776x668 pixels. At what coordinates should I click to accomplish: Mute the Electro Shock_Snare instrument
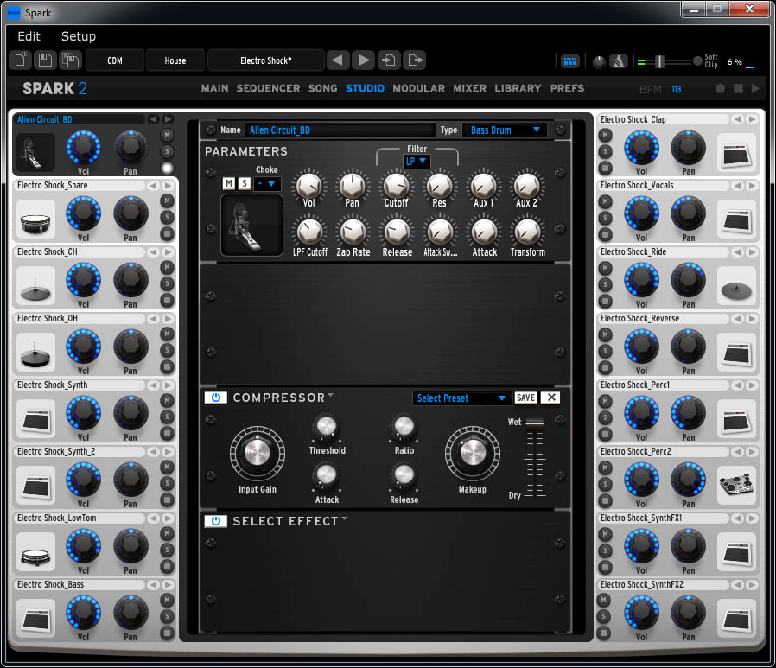(x=167, y=201)
